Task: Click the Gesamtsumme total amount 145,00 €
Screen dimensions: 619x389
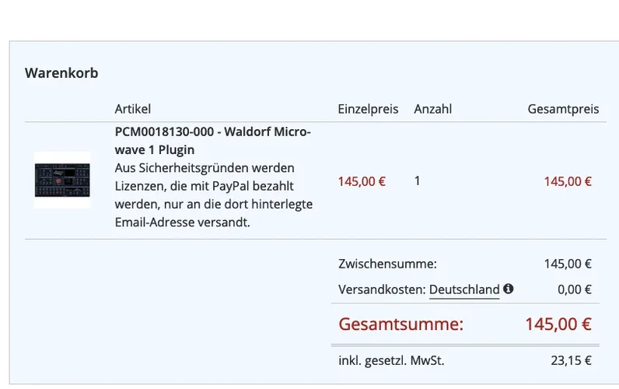Action: coord(558,324)
